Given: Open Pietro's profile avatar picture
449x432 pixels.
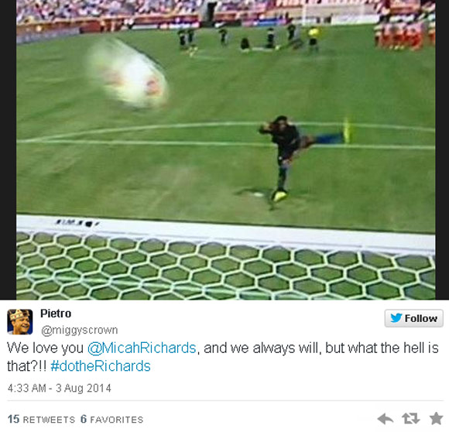Looking at the screenshot, I should pos(20,322).
